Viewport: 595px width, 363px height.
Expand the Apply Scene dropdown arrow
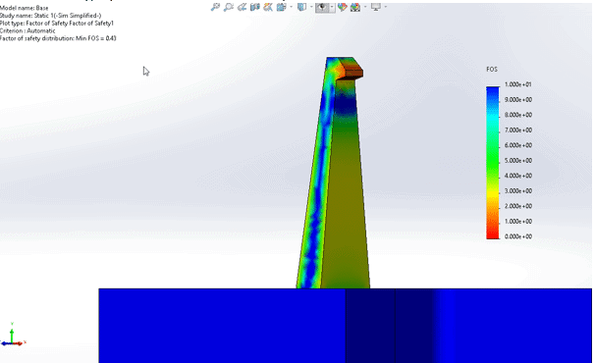click(x=365, y=7)
